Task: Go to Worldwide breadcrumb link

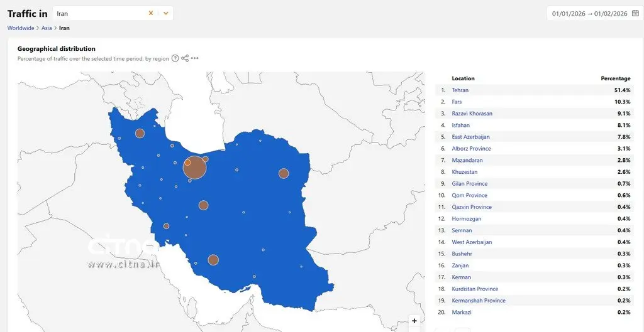Action: click(21, 28)
